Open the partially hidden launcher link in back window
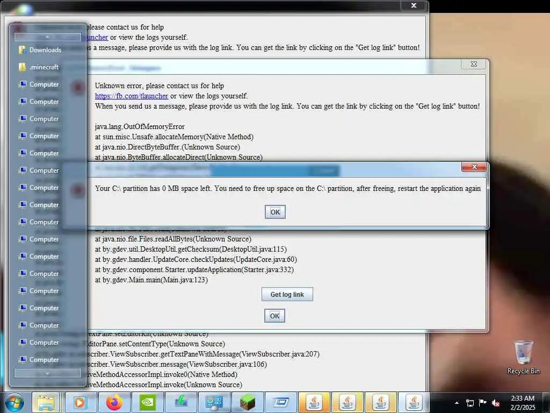Screen dimensions: 550x413 coord(97,37)
